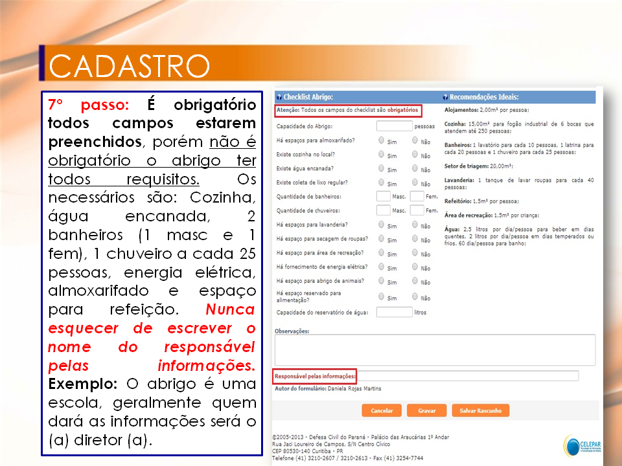Pick Sim for 'Há fornecimento de energia elétrica?'

coord(381,267)
